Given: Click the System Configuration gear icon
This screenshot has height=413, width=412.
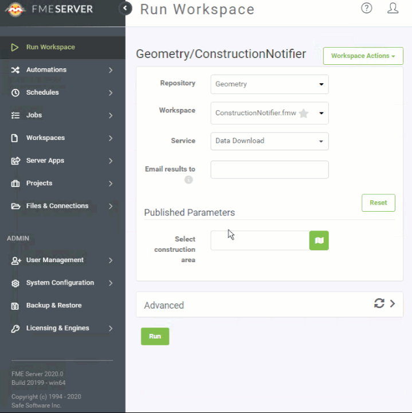Looking at the screenshot, I should 15,283.
